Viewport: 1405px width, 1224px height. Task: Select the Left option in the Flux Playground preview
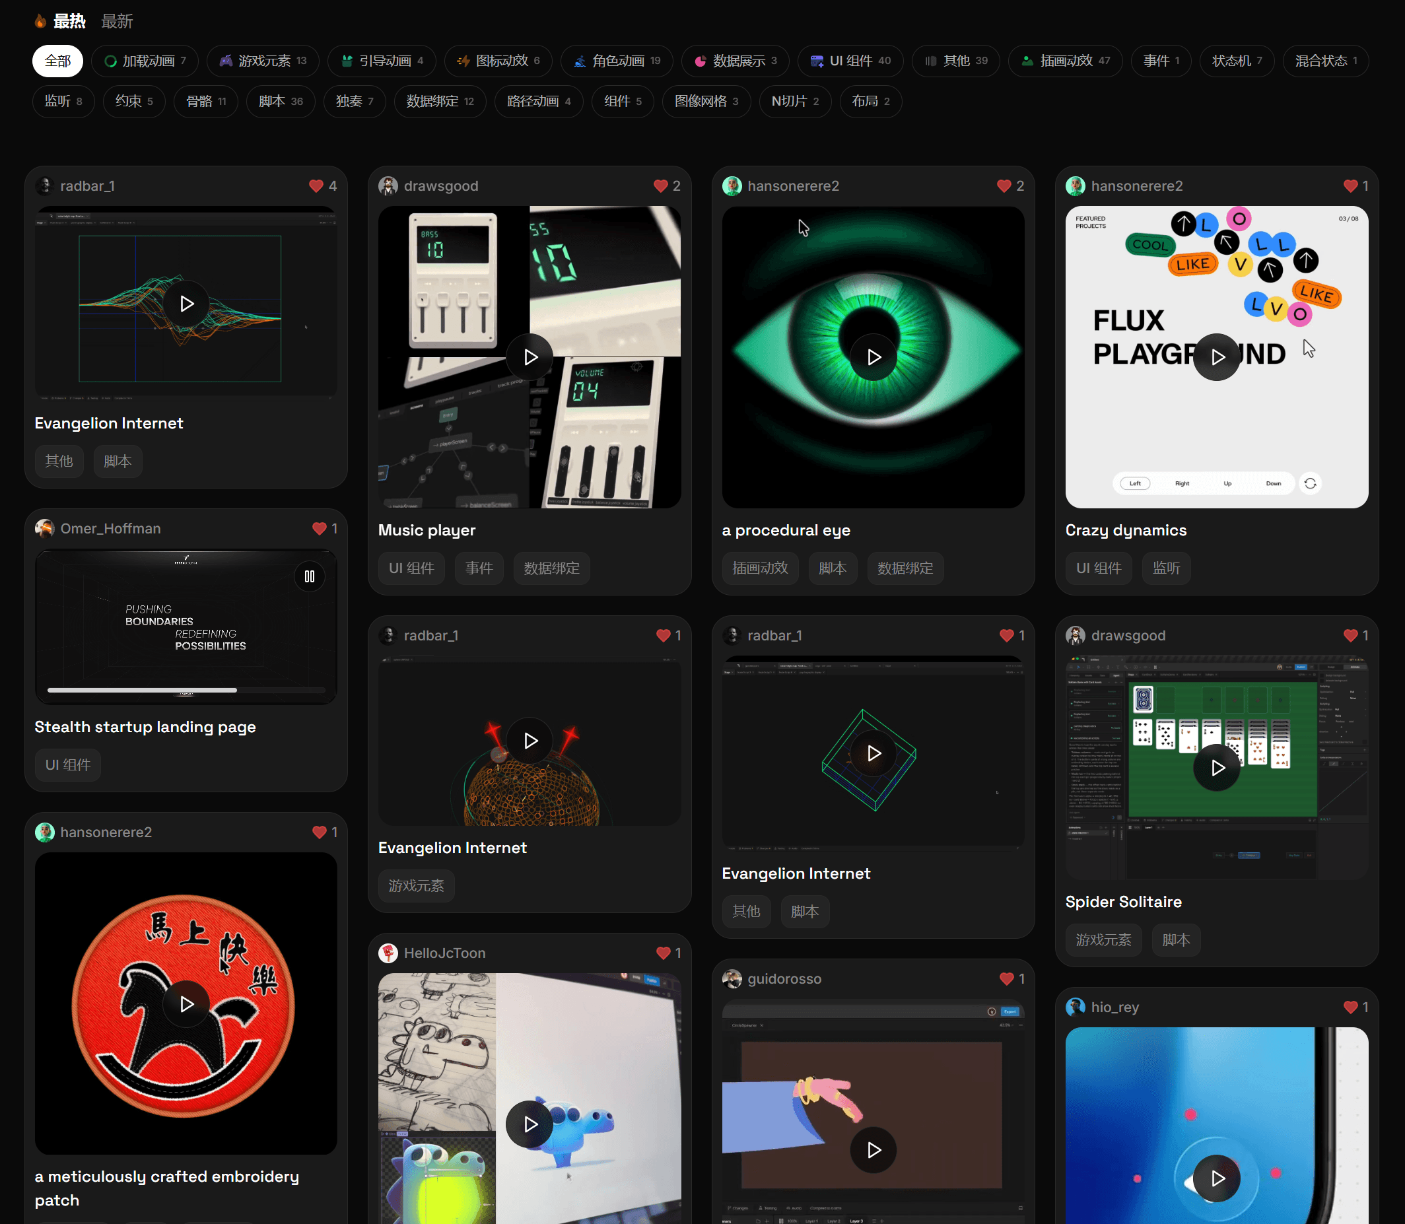click(x=1134, y=483)
